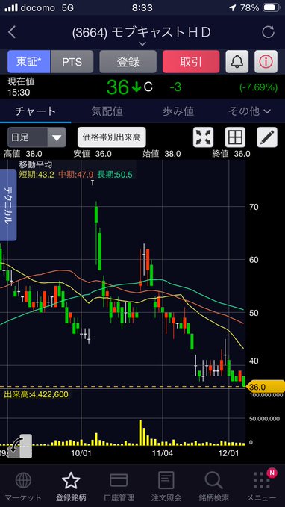Open the price alert bell

click(x=237, y=61)
